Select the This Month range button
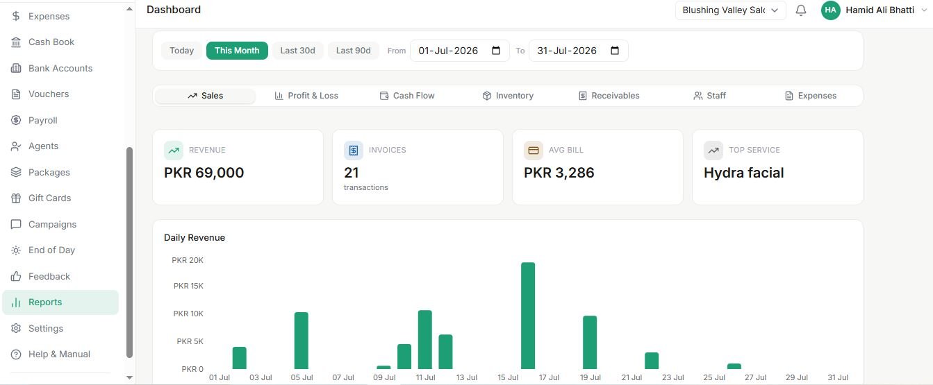This screenshot has width=933, height=385. (237, 51)
